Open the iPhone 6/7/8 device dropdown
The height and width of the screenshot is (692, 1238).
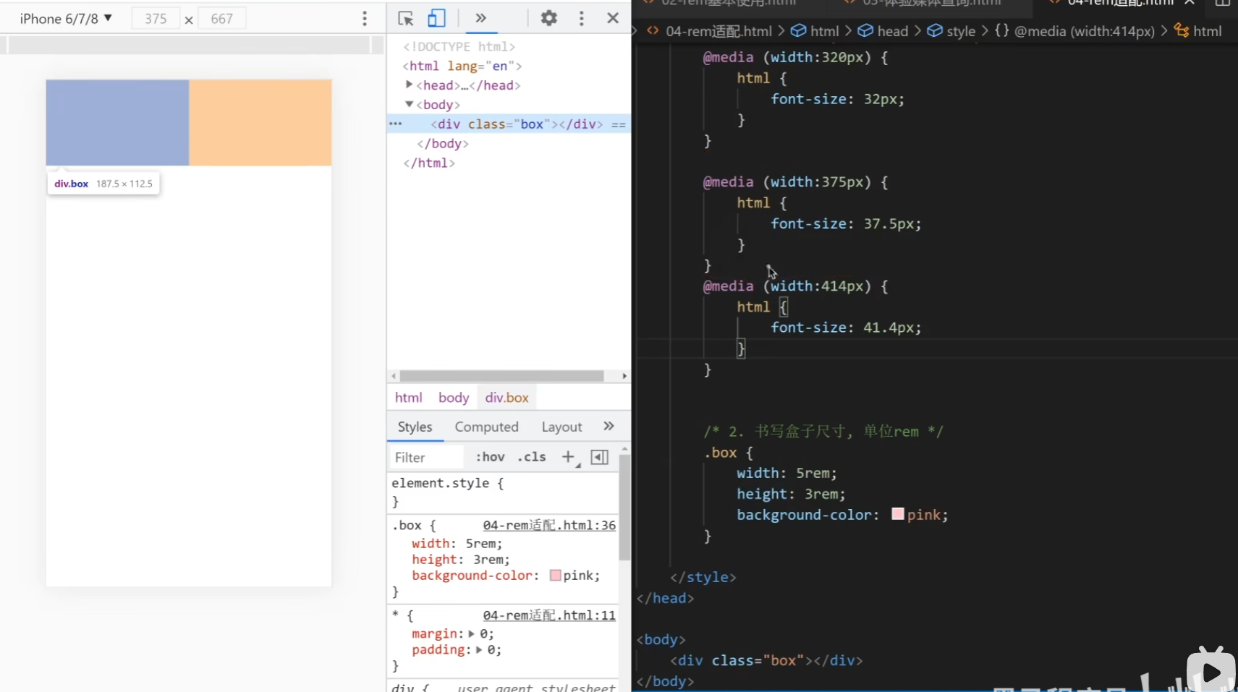point(66,19)
